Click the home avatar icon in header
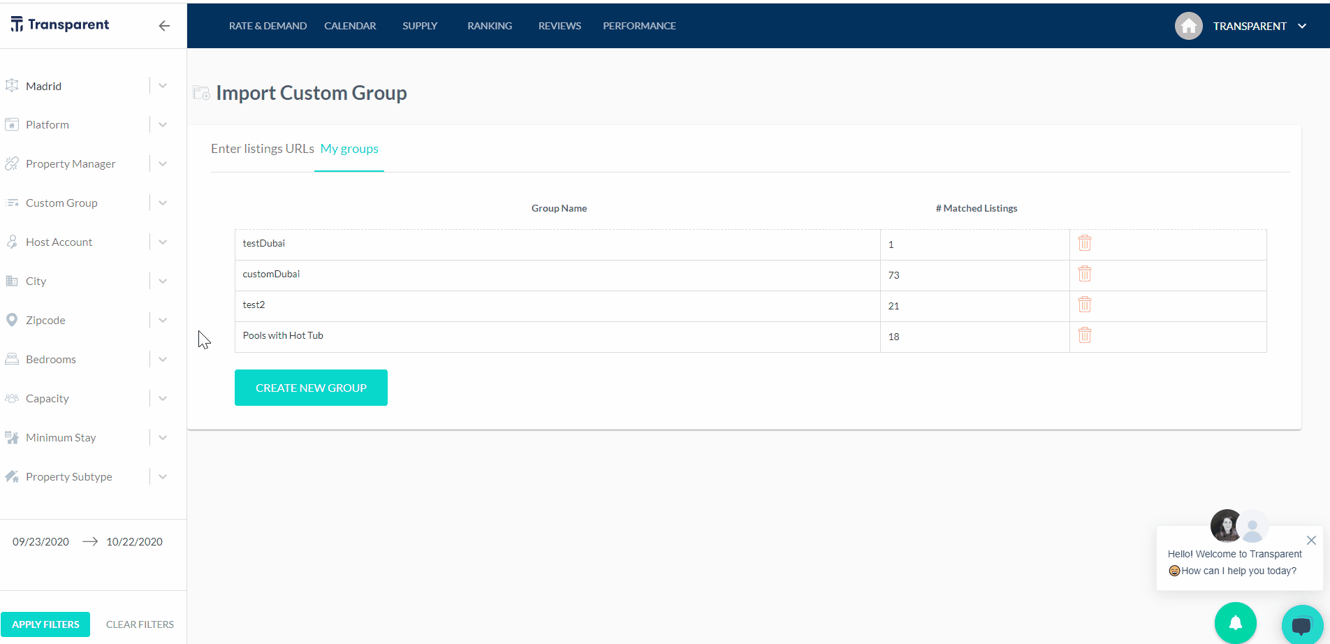The width and height of the screenshot is (1330, 644). coord(1188,27)
